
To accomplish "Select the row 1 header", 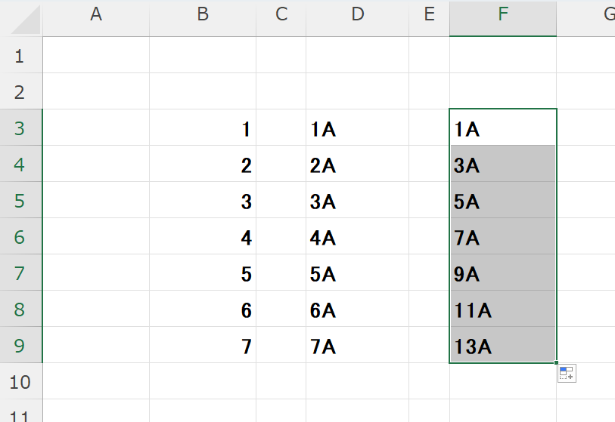I will 20,56.
